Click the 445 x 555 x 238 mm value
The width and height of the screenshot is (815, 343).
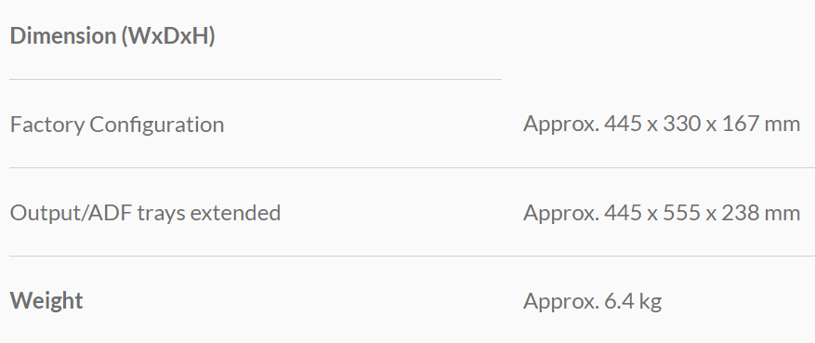(x=703, y=212)
